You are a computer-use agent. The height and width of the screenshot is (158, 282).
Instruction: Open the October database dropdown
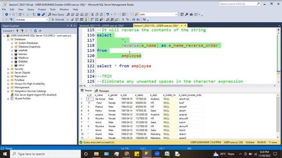click(x=47, y=19)
